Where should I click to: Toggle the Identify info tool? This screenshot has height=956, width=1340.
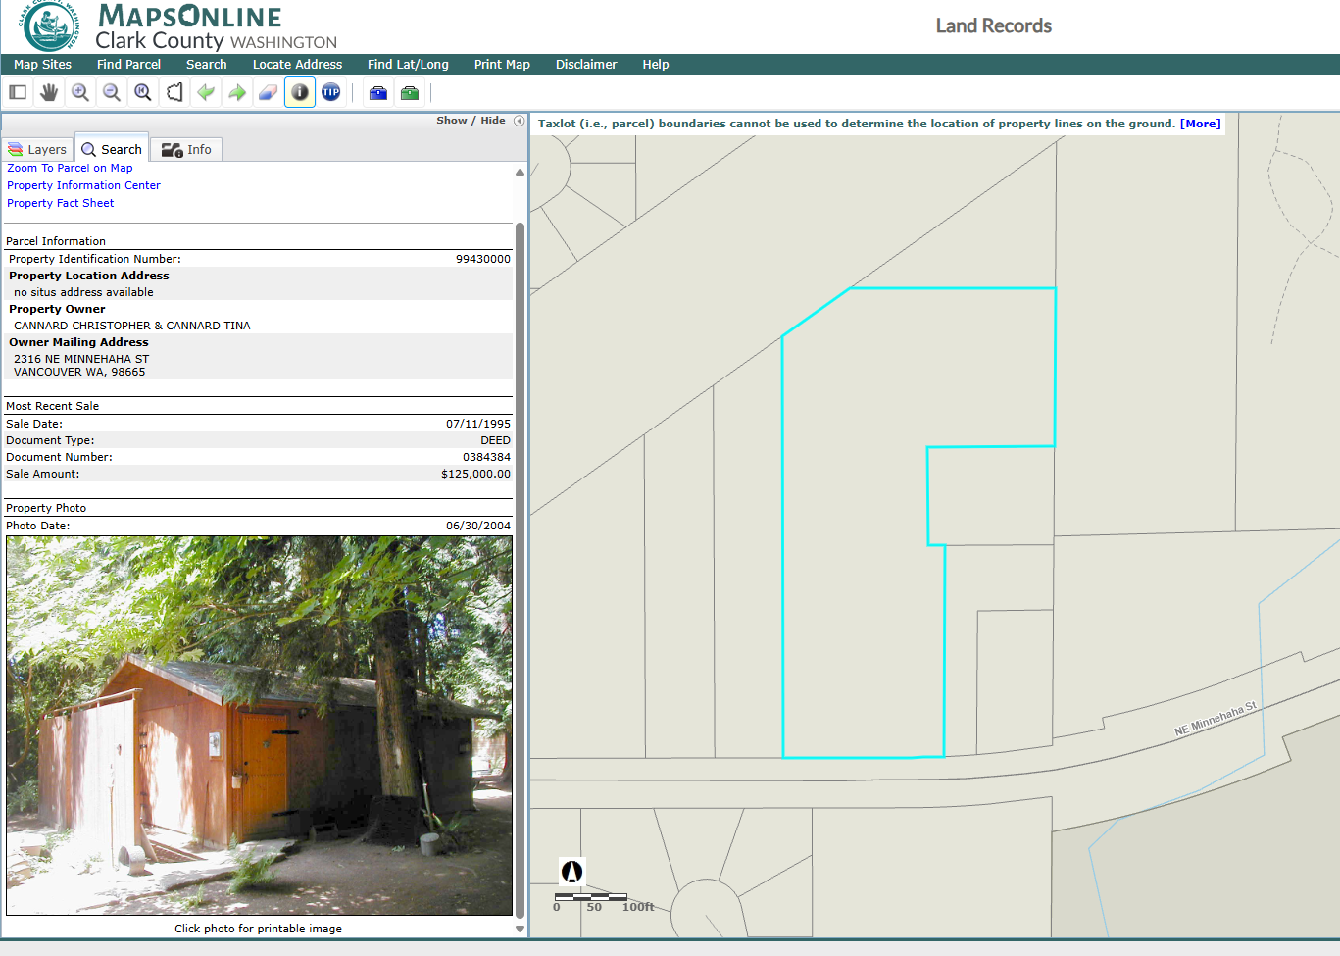[x=300, y=92]
